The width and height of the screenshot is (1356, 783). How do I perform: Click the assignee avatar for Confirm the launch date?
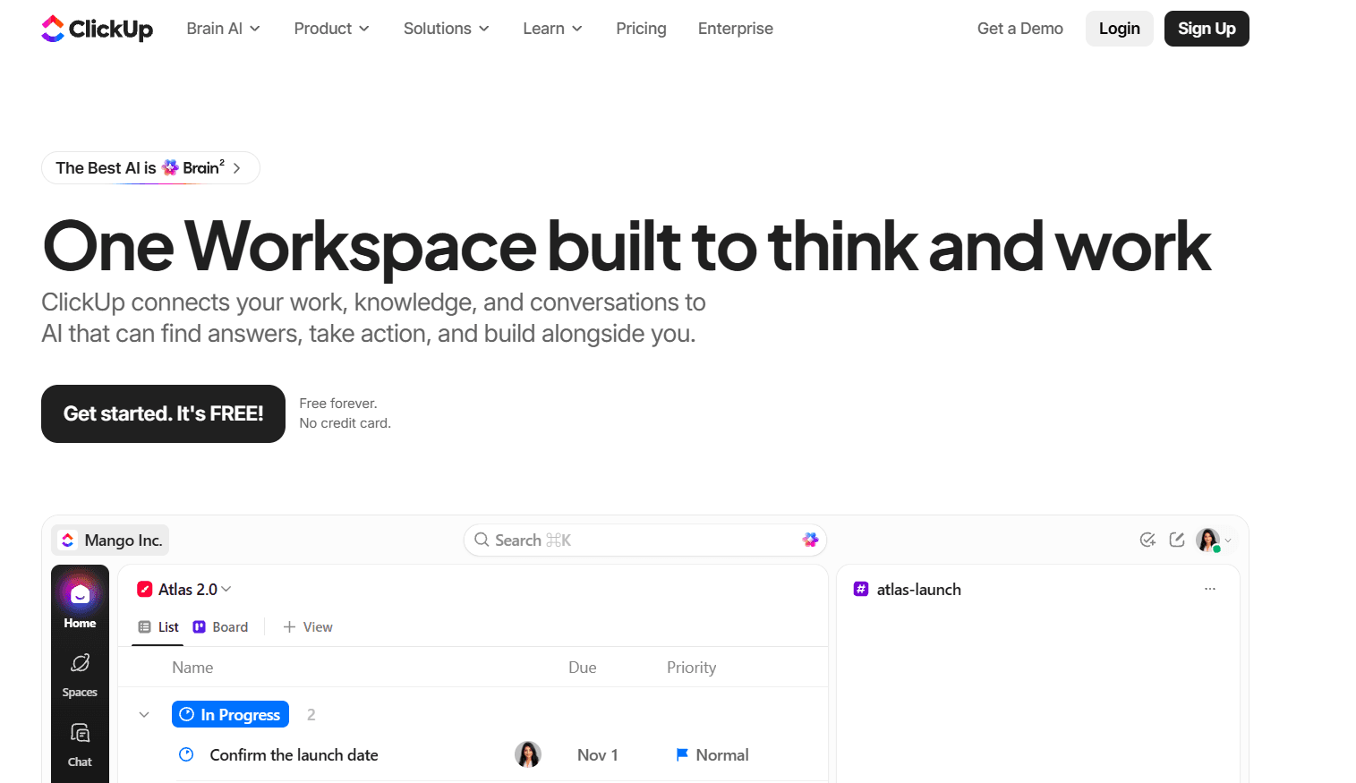click(x=528, y=754)
